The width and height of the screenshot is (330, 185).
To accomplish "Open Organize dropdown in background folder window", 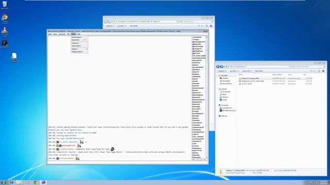I will point(110,26).
